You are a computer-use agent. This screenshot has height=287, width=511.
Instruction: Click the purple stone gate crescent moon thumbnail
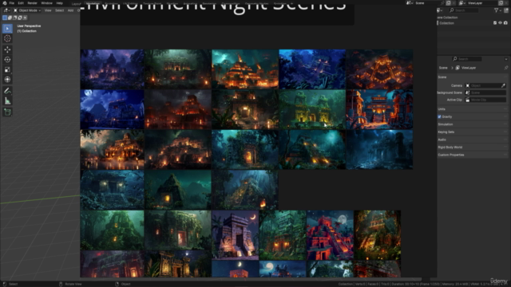(235, 235)
